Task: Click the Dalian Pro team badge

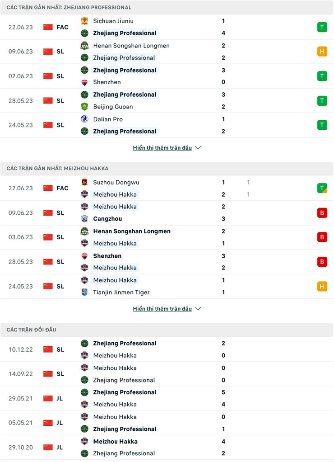Action: point(84,119)
